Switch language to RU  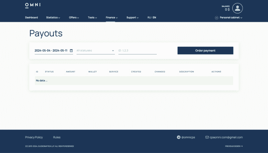[149, 17]
